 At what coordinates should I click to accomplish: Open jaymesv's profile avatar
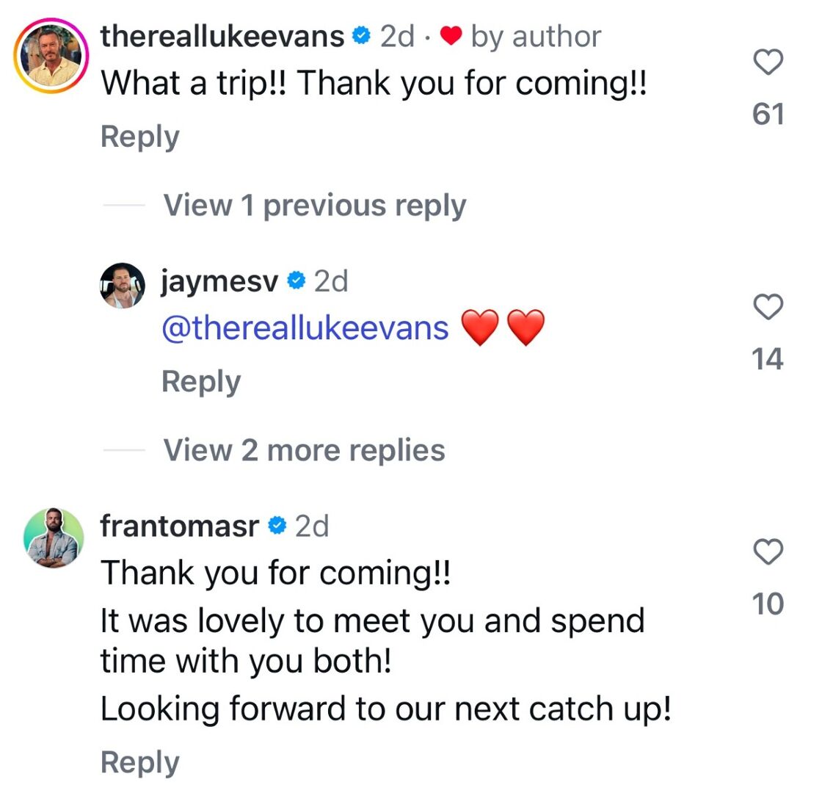point(122,285)
